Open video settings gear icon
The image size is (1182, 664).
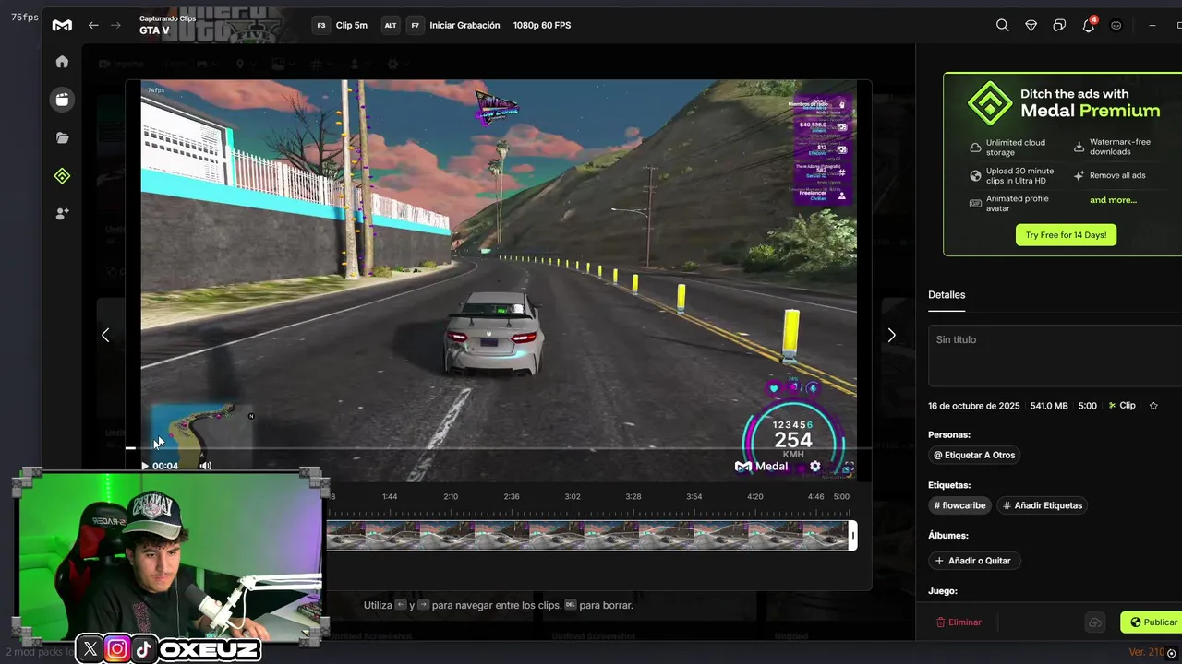814,467
